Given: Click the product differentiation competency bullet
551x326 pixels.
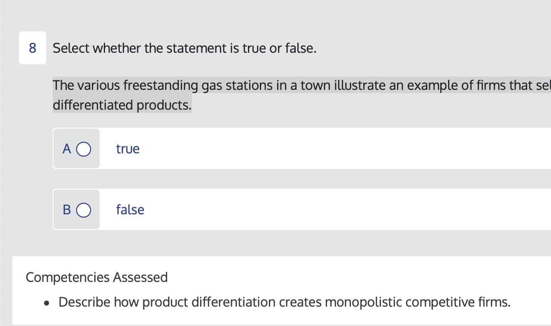Looking at the screenshot, I should tap(284, 302).
